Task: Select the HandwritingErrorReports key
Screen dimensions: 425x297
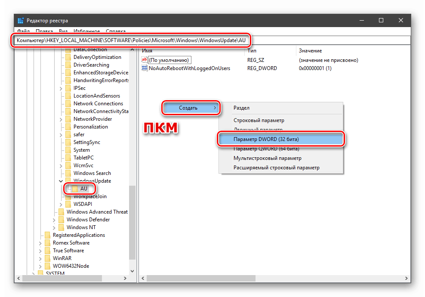Action: pos(101,80)
